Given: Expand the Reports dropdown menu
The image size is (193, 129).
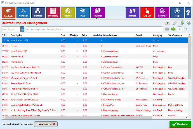Looking at the screenshot, I should pyautogui.click(x=98, y=12).
